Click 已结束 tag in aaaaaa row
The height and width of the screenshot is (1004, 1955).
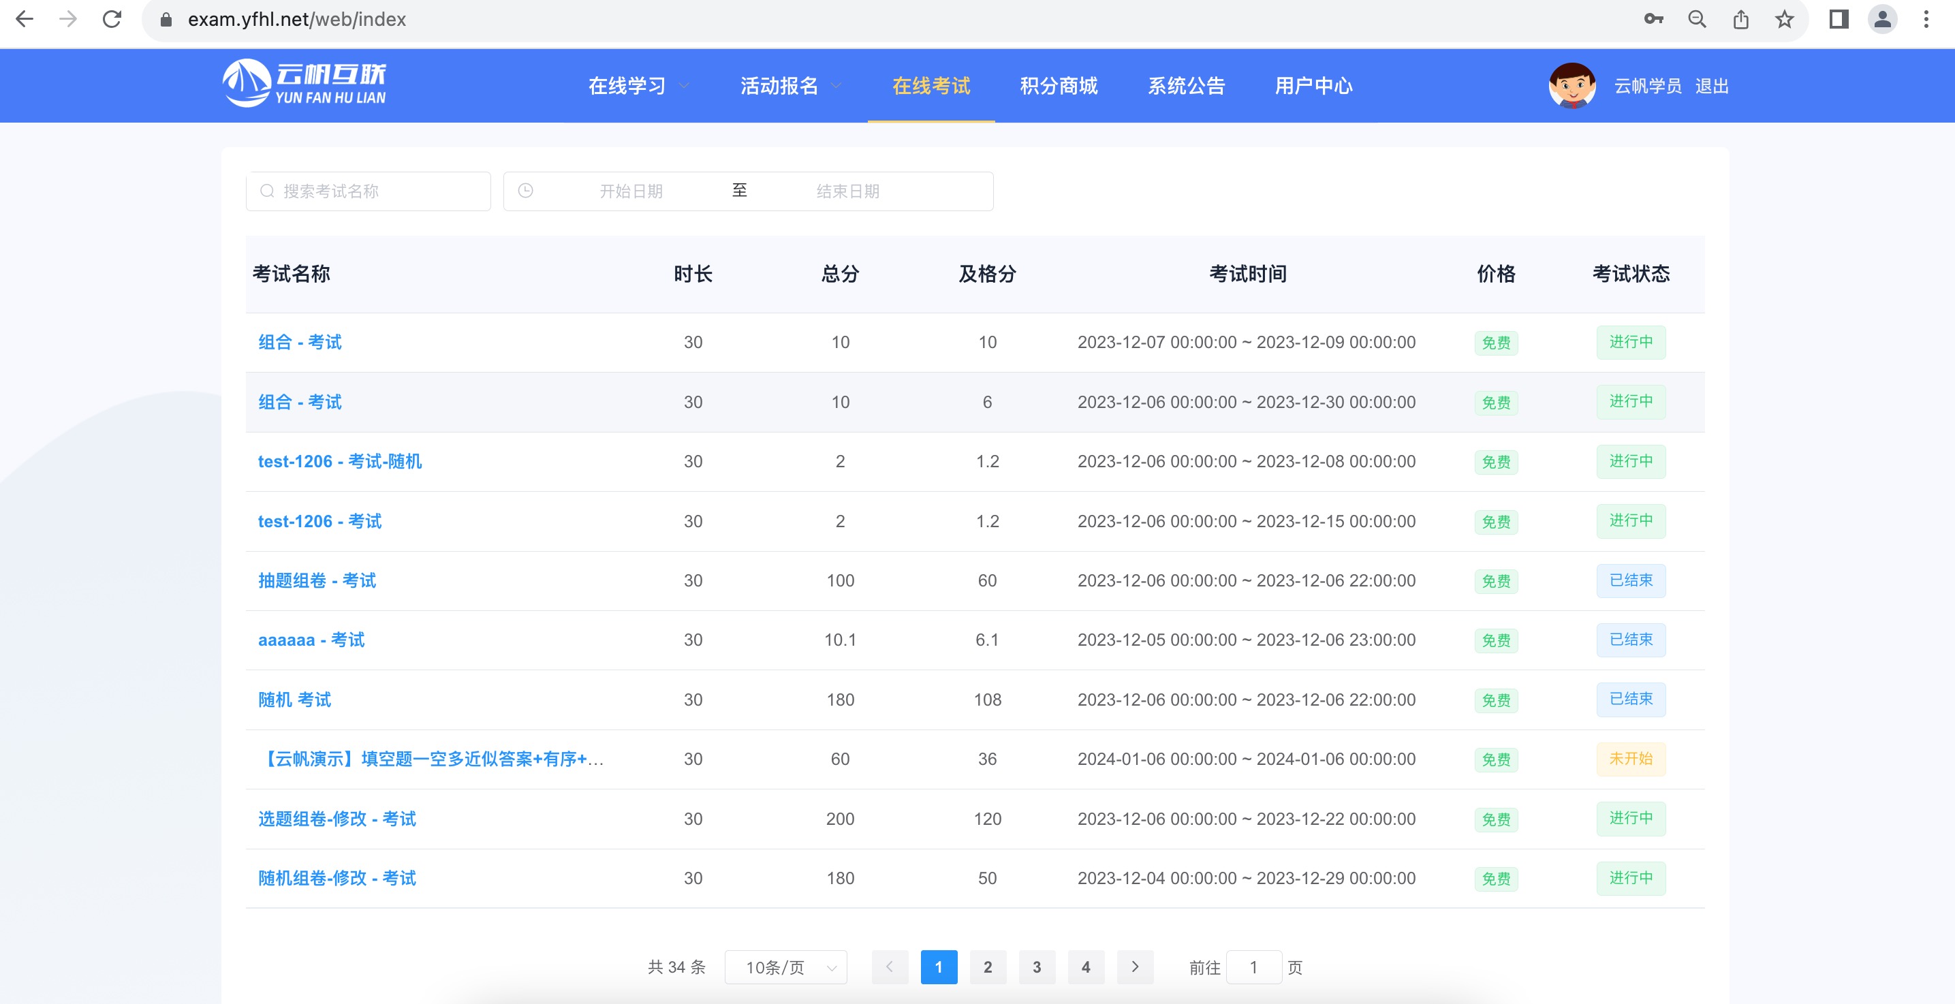coord(1631,640)
